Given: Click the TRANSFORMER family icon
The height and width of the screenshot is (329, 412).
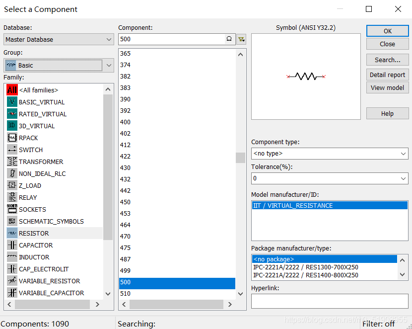Looking at the screenshot, I should [12, 162].
